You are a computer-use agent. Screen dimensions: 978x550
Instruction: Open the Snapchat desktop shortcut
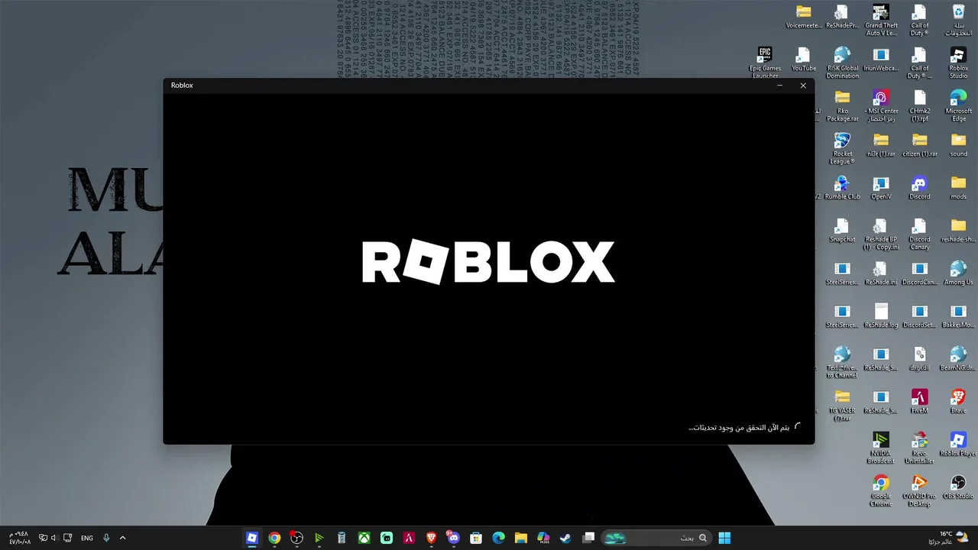click(x=842, y=231)
